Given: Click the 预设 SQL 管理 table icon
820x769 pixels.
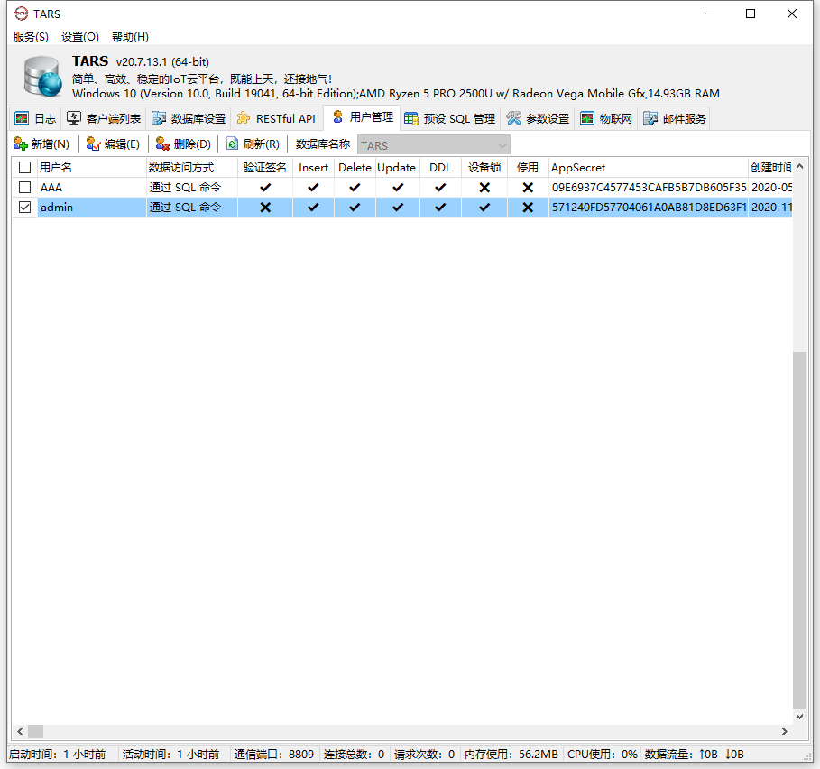Looking at the screenshot, I should (x=411, y=119).
